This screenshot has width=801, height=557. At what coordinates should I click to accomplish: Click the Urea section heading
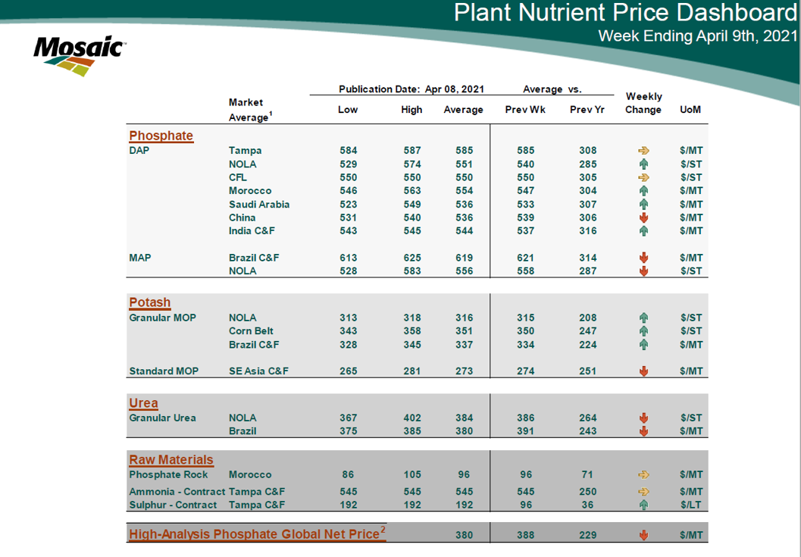click(143, 403)
